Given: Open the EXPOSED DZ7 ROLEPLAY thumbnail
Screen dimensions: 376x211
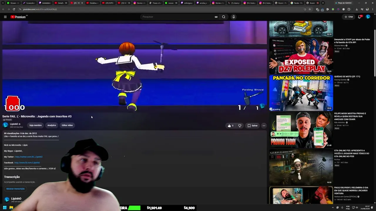Looking at the screenshot, I should (301, 56).
